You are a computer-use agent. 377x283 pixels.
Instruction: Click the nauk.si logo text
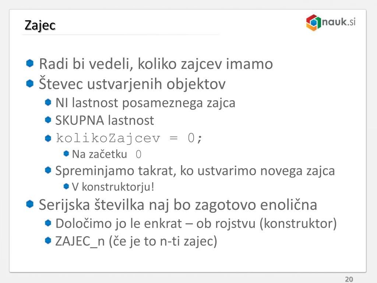(339, 22)
